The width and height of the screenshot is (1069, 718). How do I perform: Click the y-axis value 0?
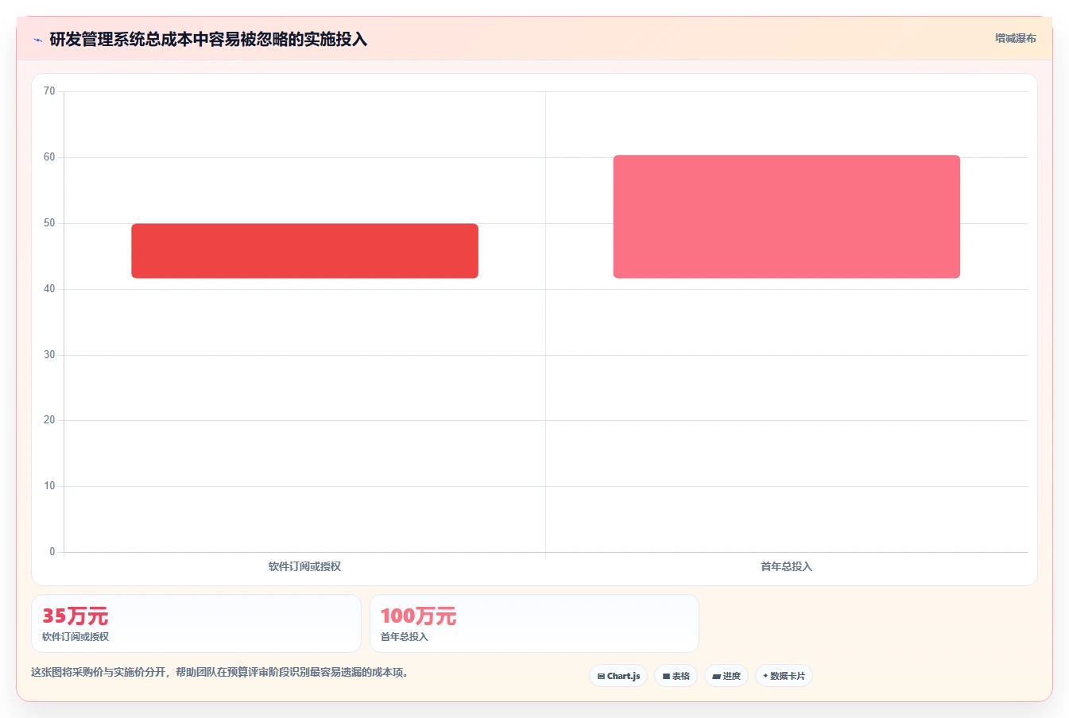click(52, 552)
